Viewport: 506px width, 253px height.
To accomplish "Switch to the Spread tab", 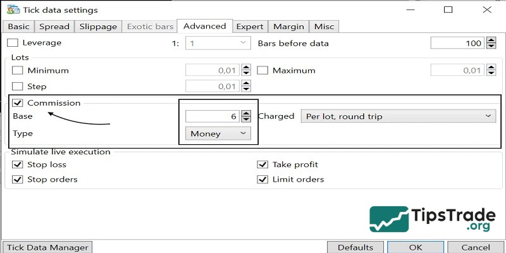I will pyautogui.click(x=54, y=26).
